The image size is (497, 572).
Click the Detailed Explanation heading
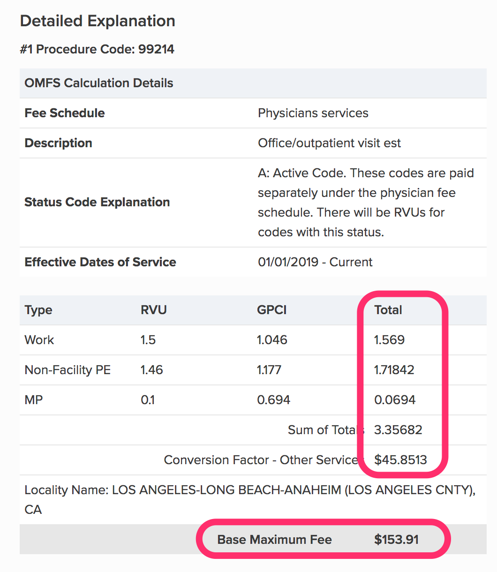pos(98,21)
